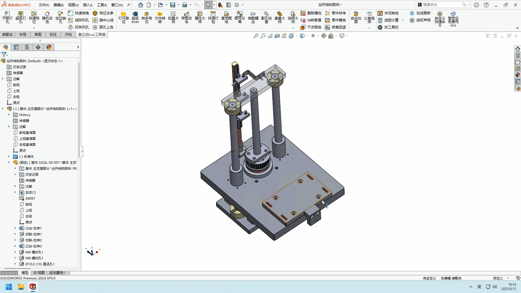Open the 工具(T) menu
The width and height of the screenshot is (521, 293).
pyautogui.click(x=102, y=5)
